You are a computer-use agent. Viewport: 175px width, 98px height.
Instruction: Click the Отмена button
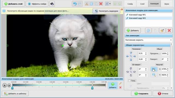163,94
